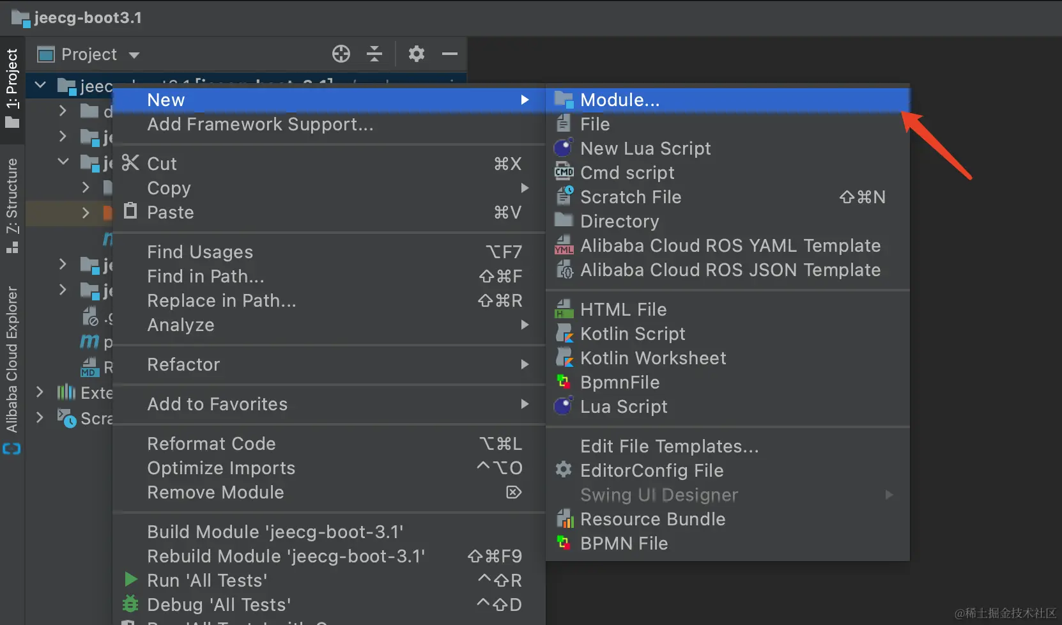Hide the Project panel with minus icon
Image resolution: width=1062 pixels, height=625 pixels.
click(450, 54)
